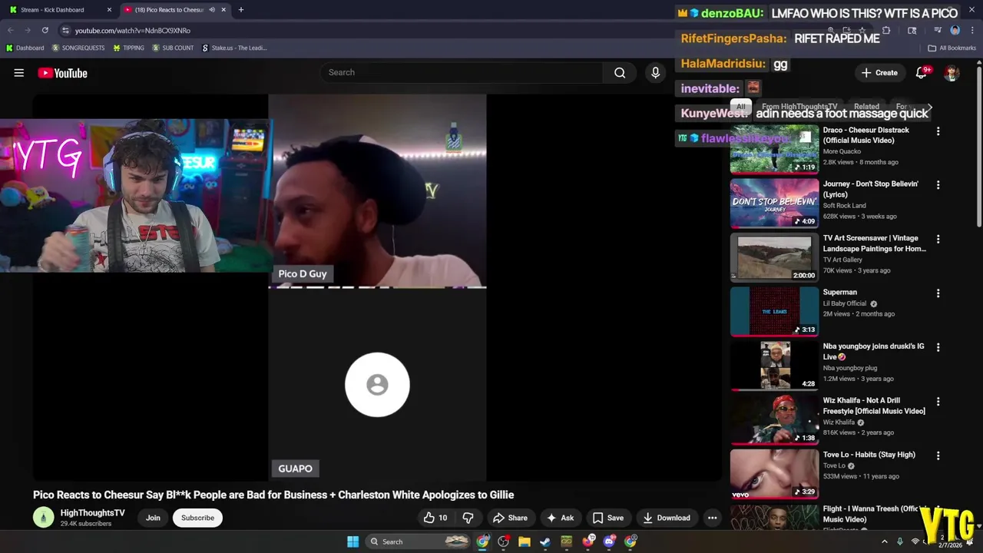Open options for Tove Lo Habits video

[x=938, y=455]
